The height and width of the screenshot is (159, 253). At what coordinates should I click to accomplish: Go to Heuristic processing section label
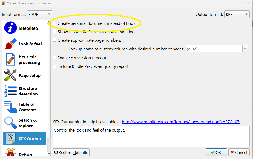tap(29, 60)
